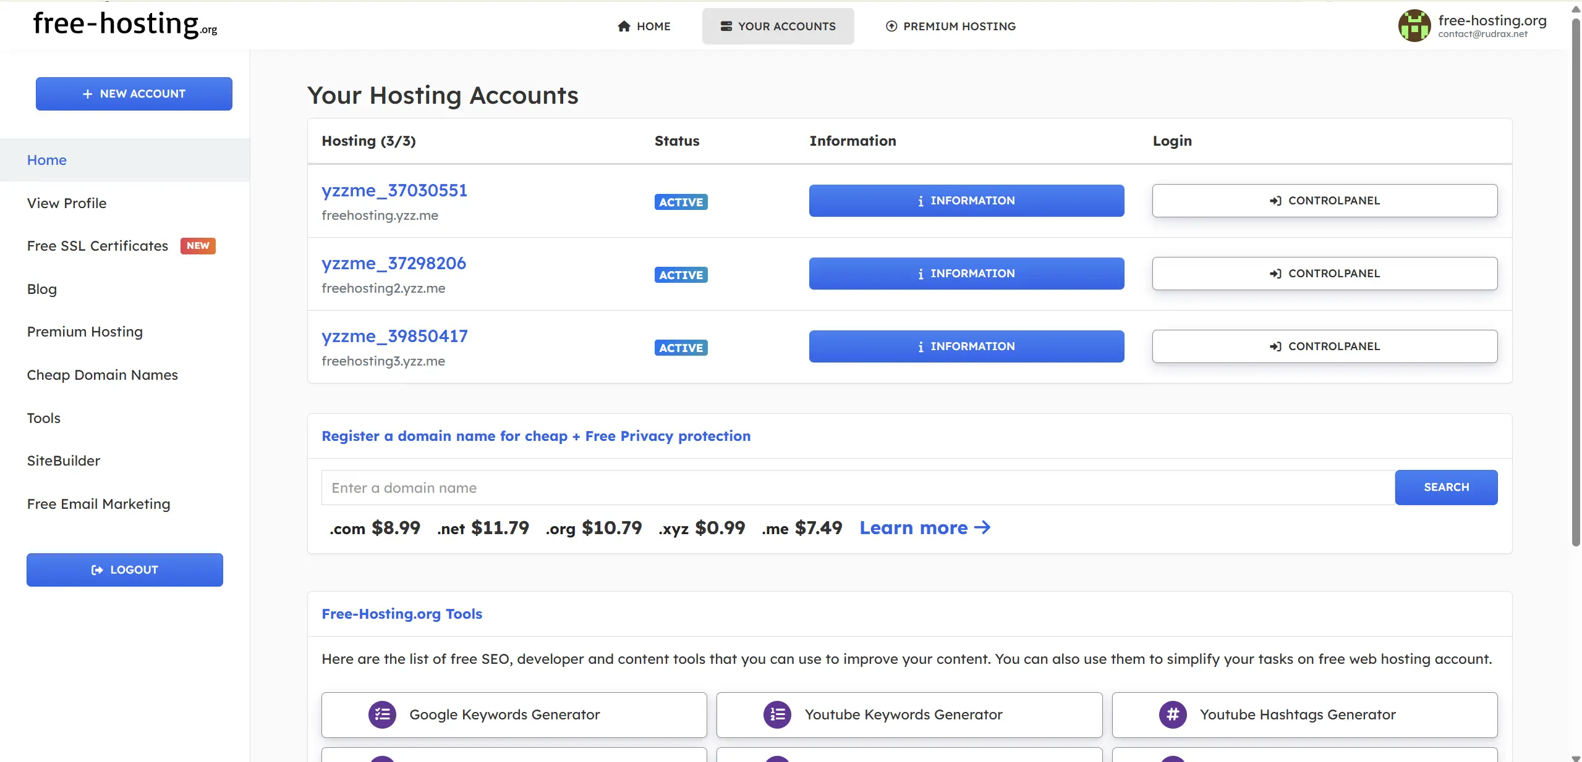The image size is (1582, 762).
Task: Open the Free SSL Certificates page
Action: [96, 246]
